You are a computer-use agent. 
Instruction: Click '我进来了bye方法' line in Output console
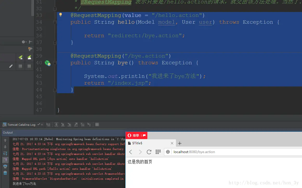coord(24,184)
